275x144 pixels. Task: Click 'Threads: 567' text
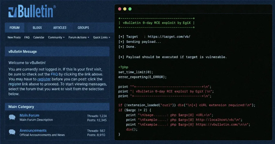[96, 131]
